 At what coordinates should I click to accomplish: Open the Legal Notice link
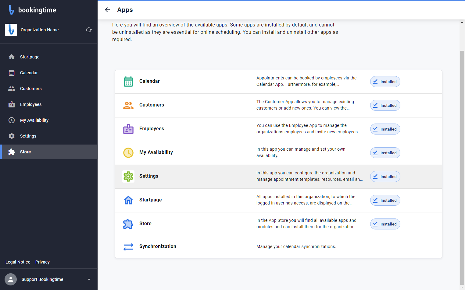pos(18,262)
